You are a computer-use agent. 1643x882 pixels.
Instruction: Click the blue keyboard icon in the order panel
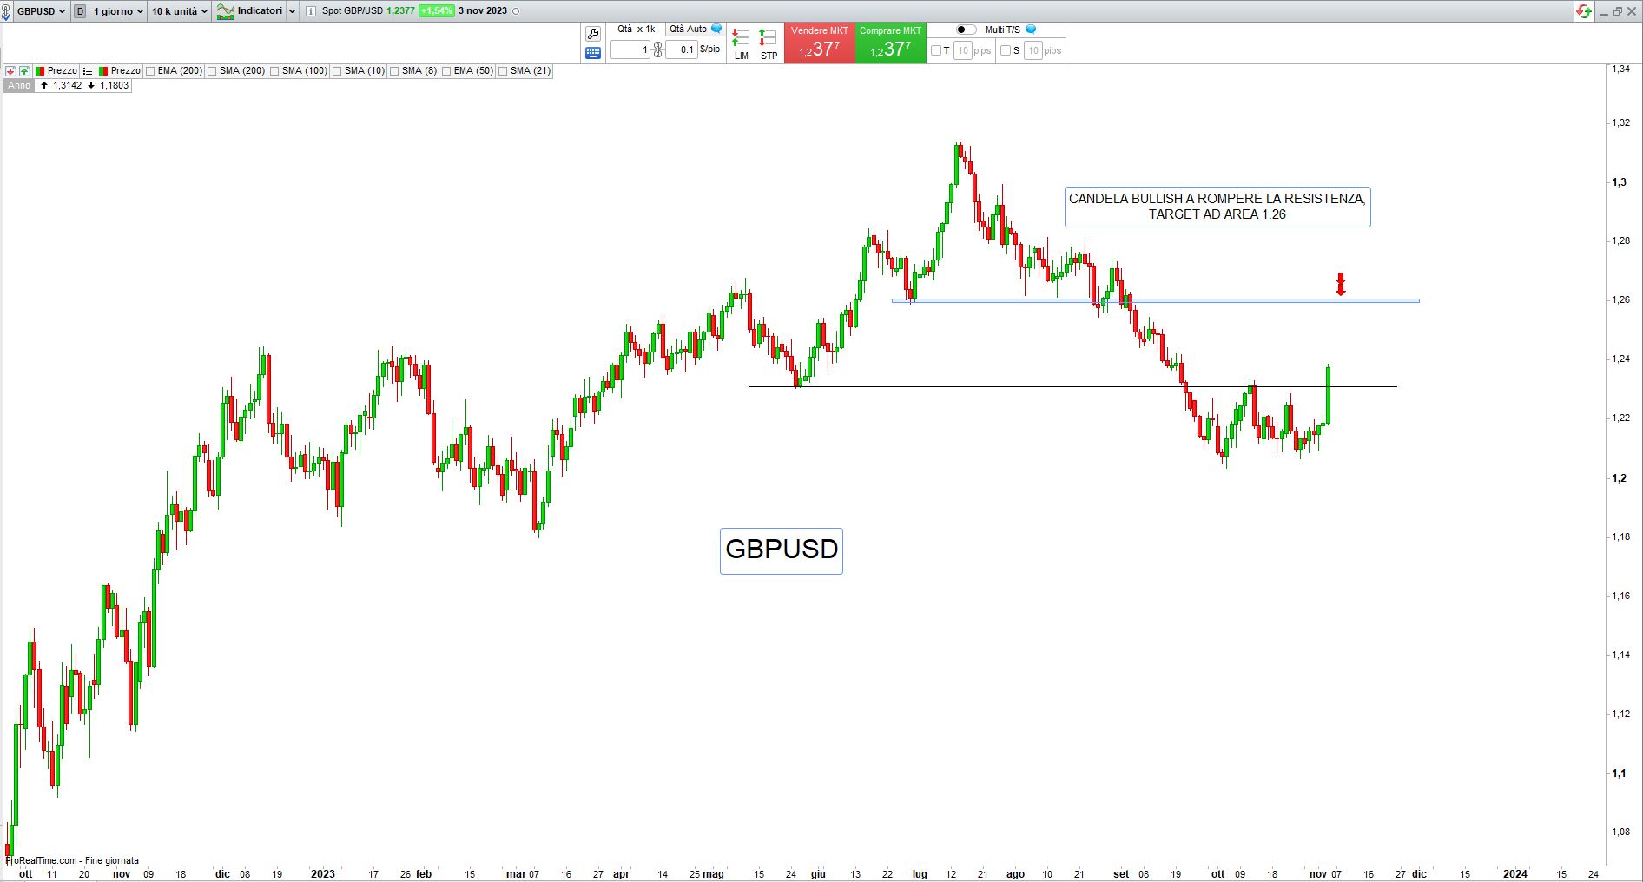[593, 53]
